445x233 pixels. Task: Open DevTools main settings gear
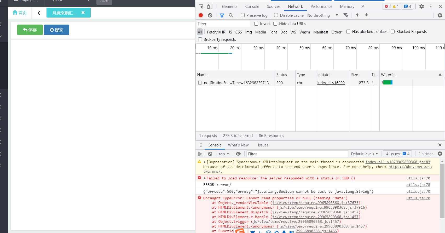pos(421,6)
